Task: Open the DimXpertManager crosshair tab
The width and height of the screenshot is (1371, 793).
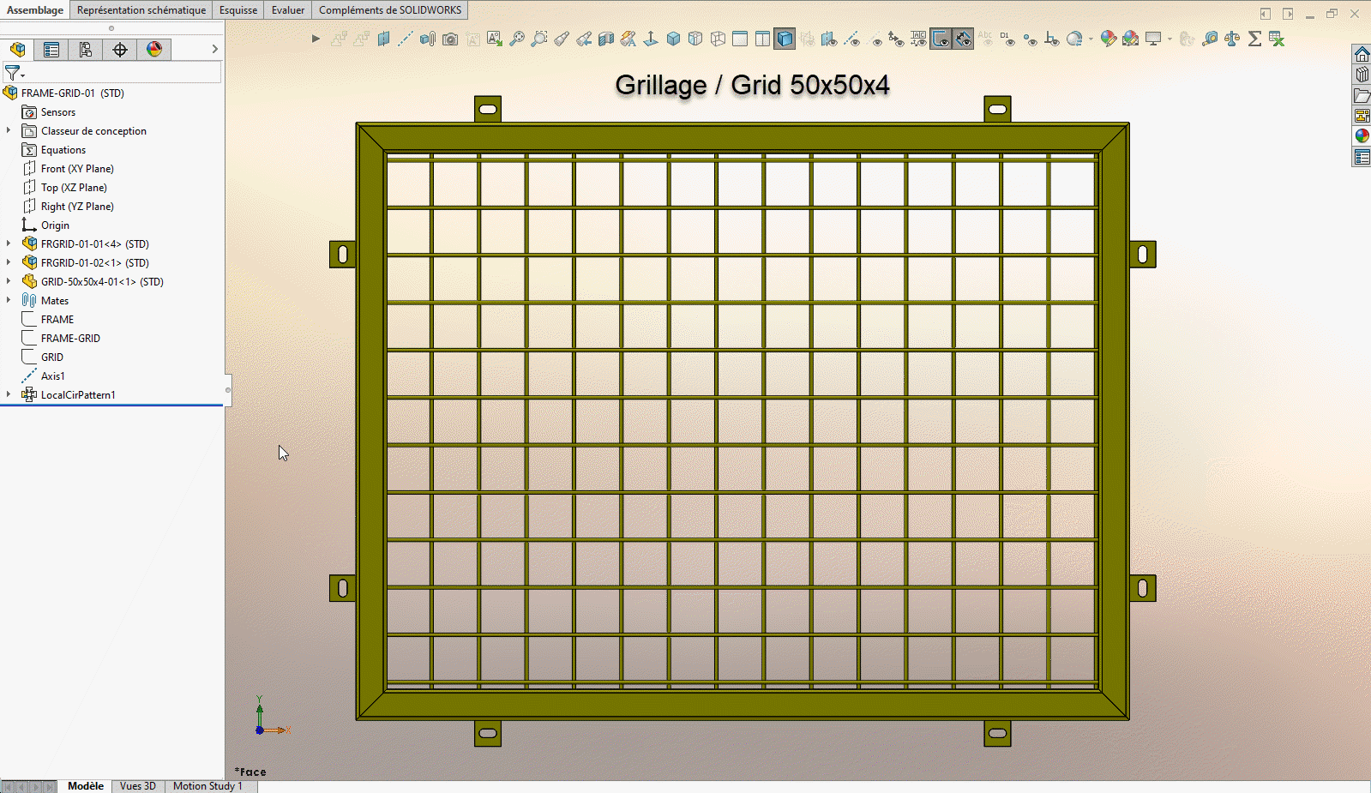Action: point(120,50)
